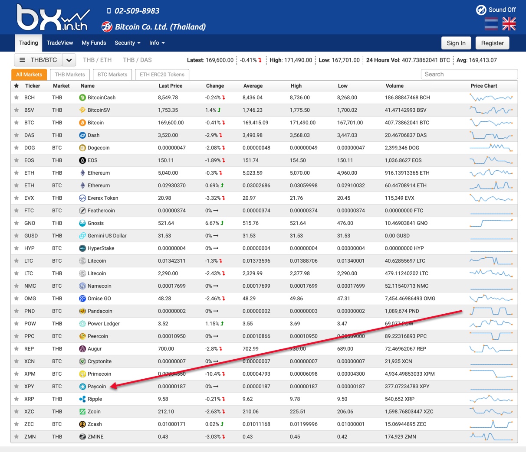Viewport: 526px width, 452px height.
Task: Click the Pandacoin icon
Action: click(82, 311)
